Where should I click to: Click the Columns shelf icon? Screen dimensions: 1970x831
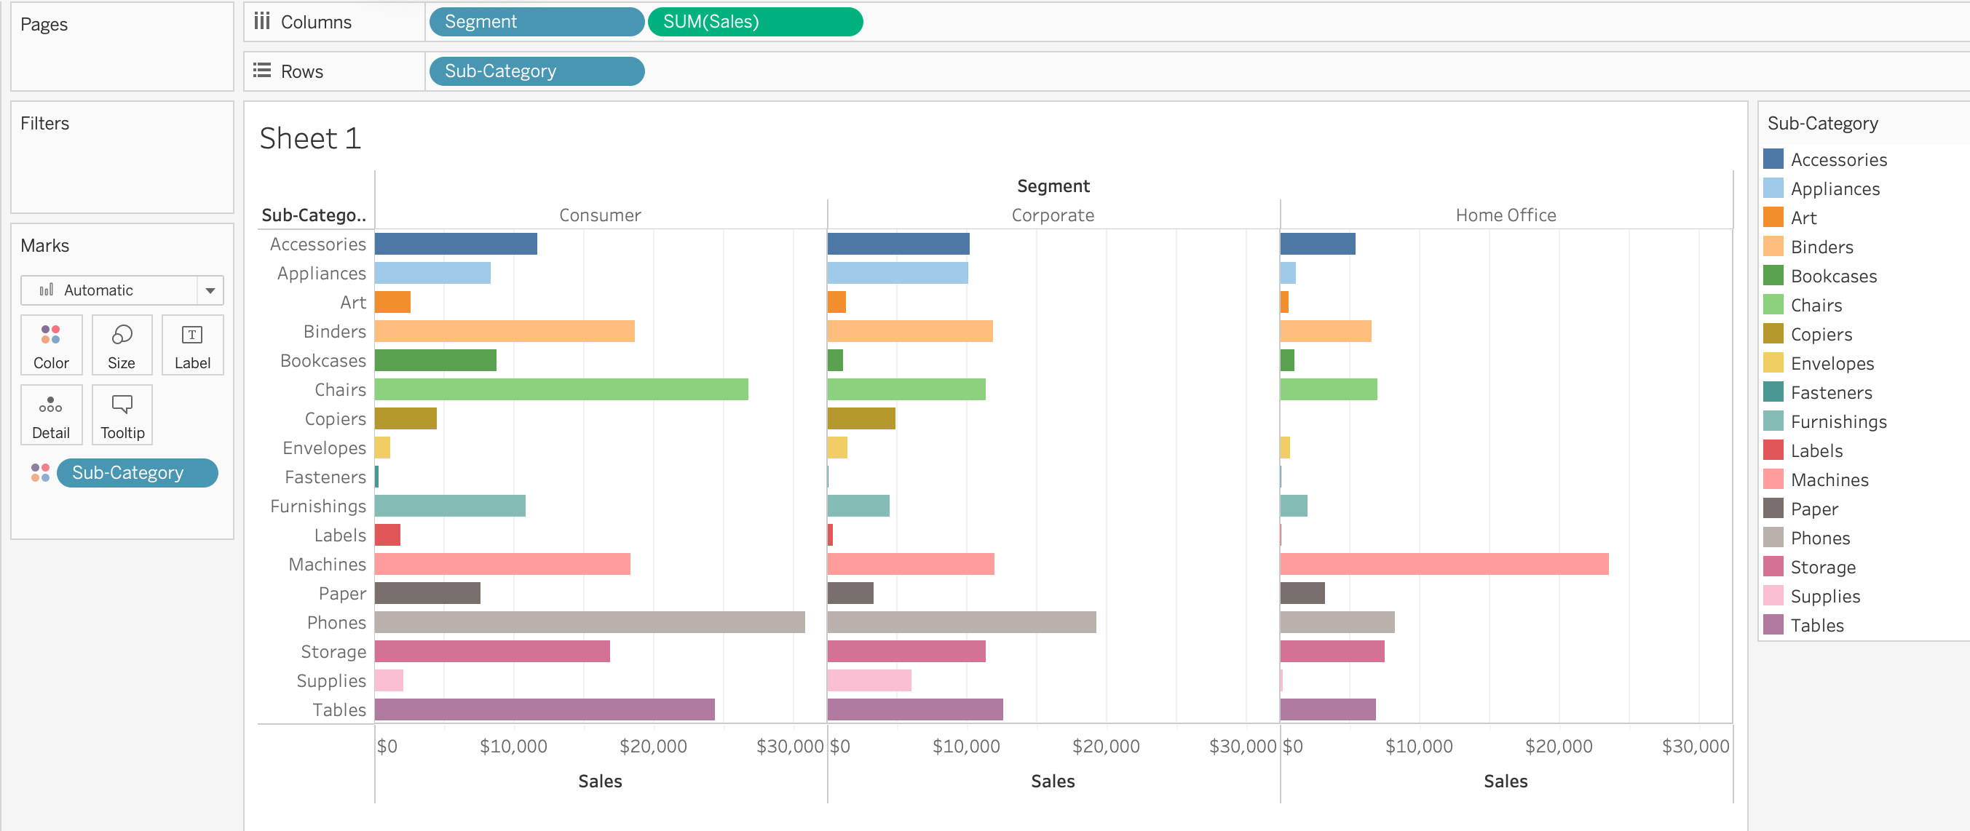click(262, 20)
